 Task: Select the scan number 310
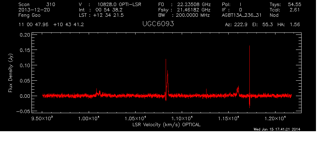(51, 4)
